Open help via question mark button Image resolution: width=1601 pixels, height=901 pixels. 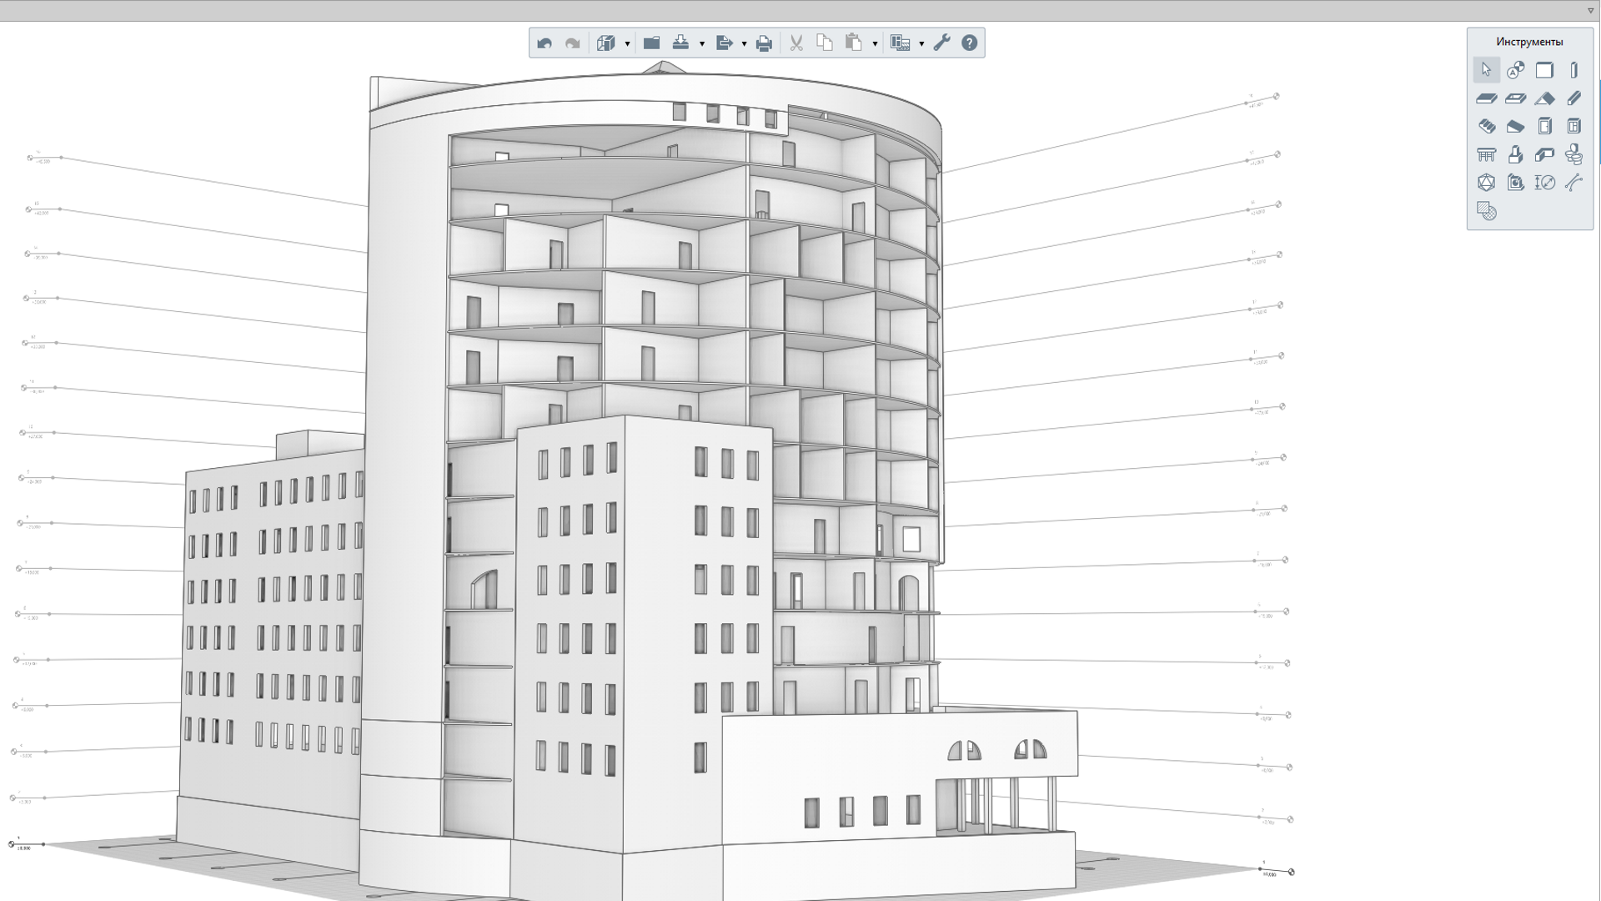click(969, 43)
